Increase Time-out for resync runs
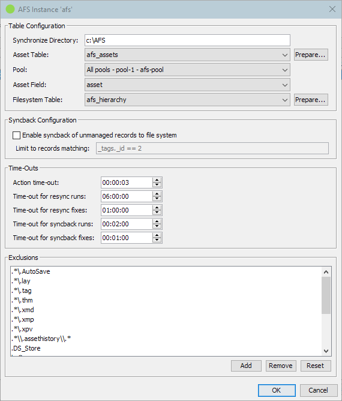 [157, 194]
